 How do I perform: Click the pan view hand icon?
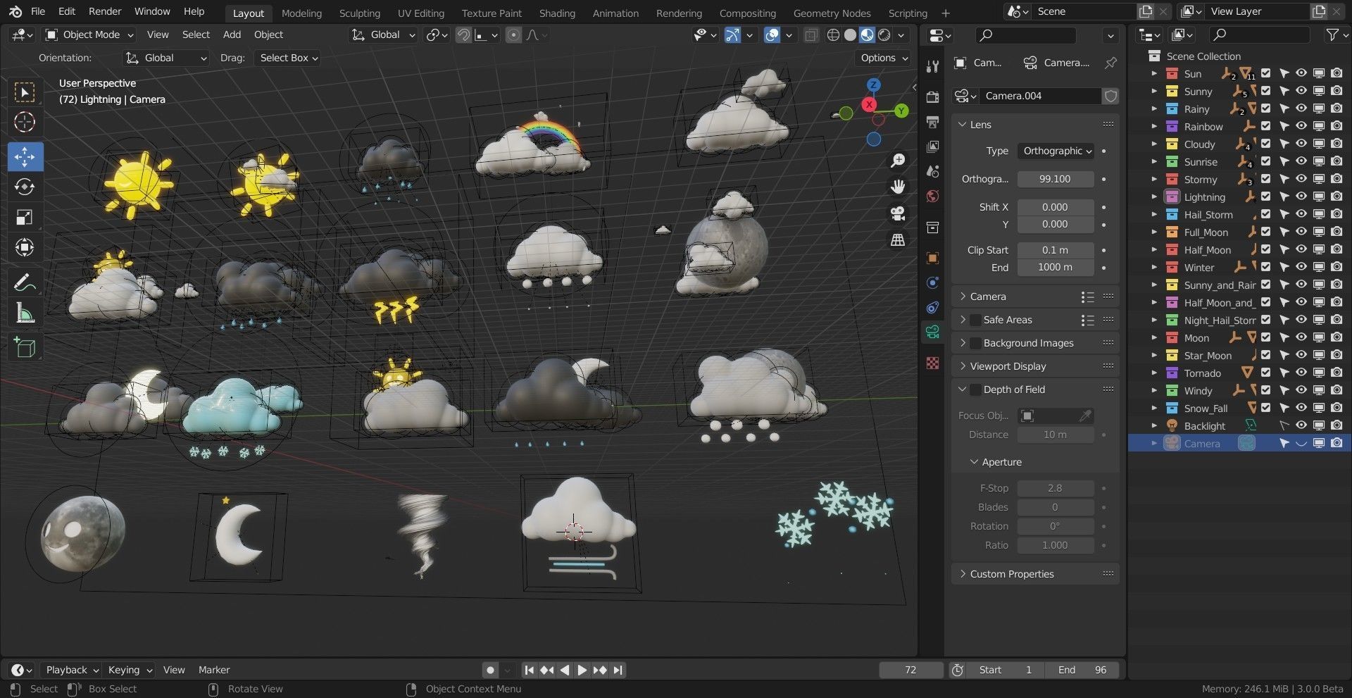pos(898,187)
